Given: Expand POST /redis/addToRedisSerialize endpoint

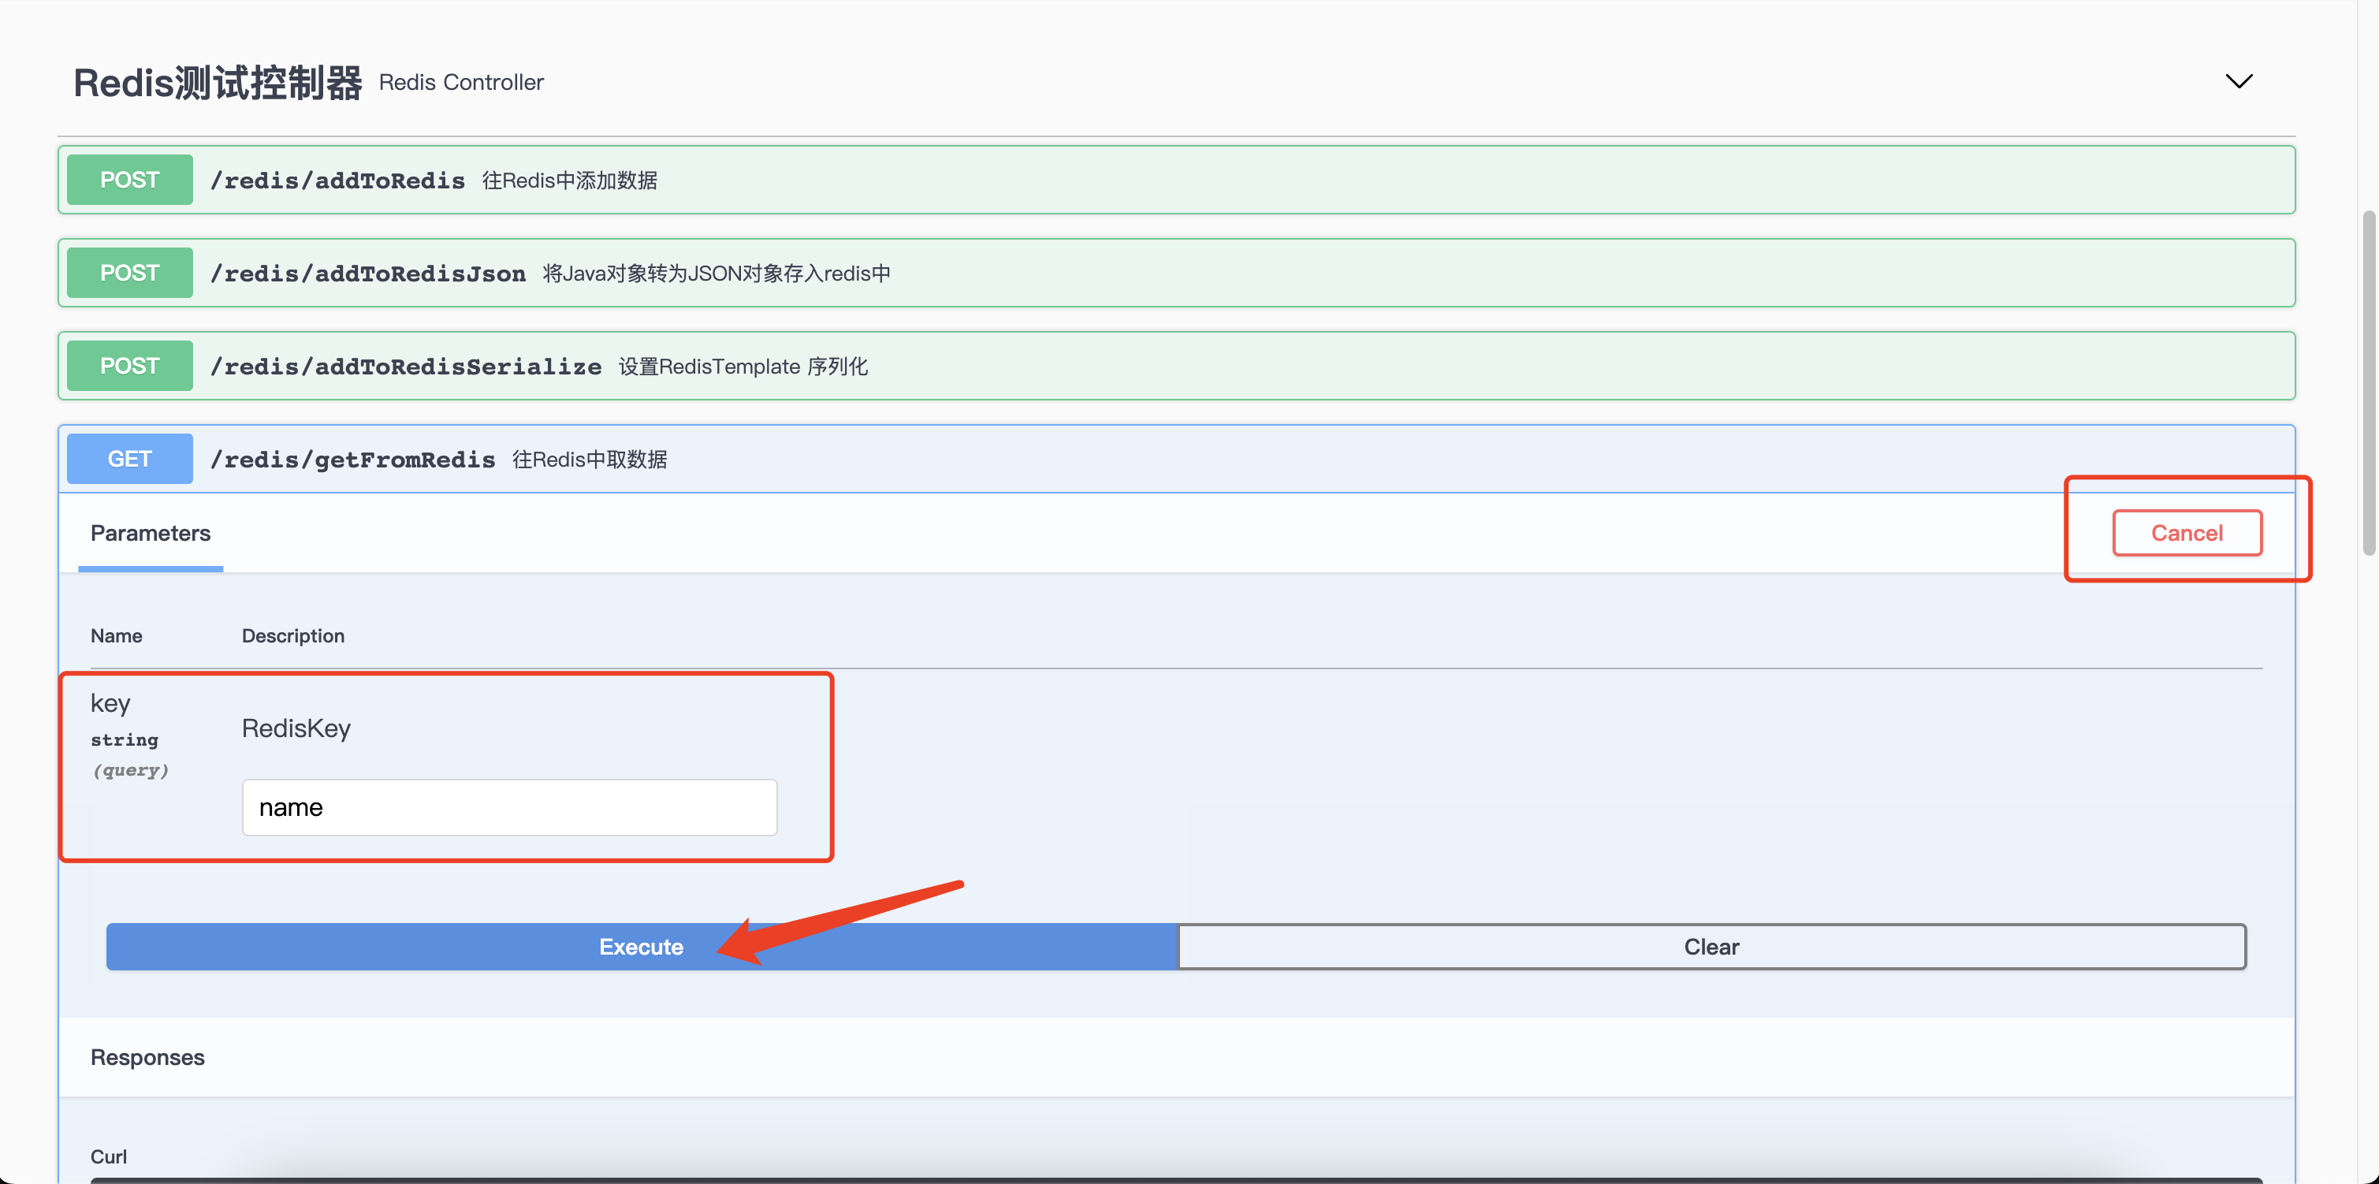Looking at the screenshot, I should [x=1175, y=366].
